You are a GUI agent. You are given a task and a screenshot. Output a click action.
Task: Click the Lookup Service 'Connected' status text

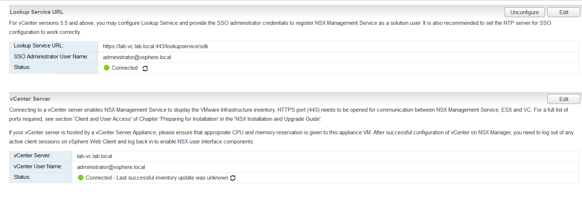125,68
